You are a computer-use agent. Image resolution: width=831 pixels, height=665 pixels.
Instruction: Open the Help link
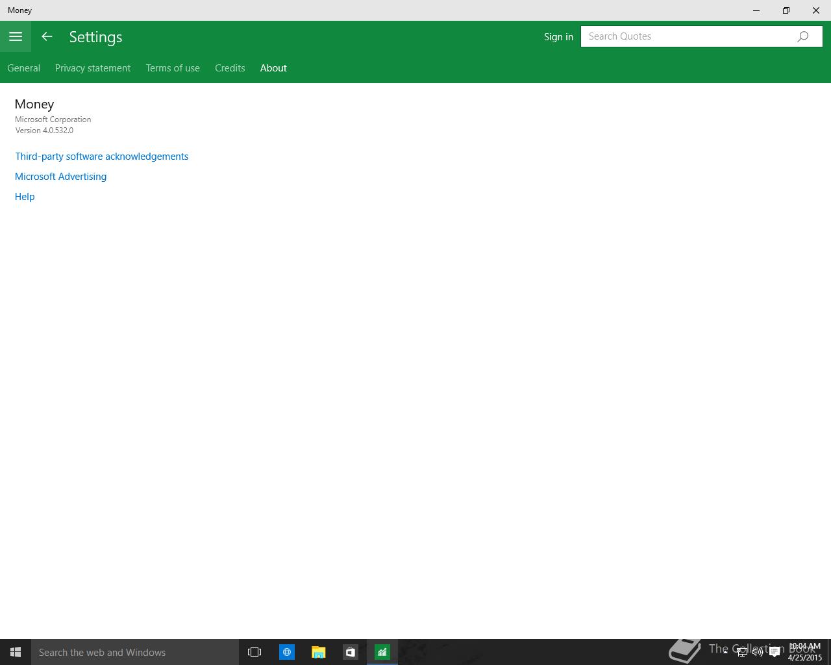[x=25, y=197]
